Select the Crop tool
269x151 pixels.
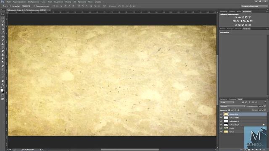click(x=3, y=29)
